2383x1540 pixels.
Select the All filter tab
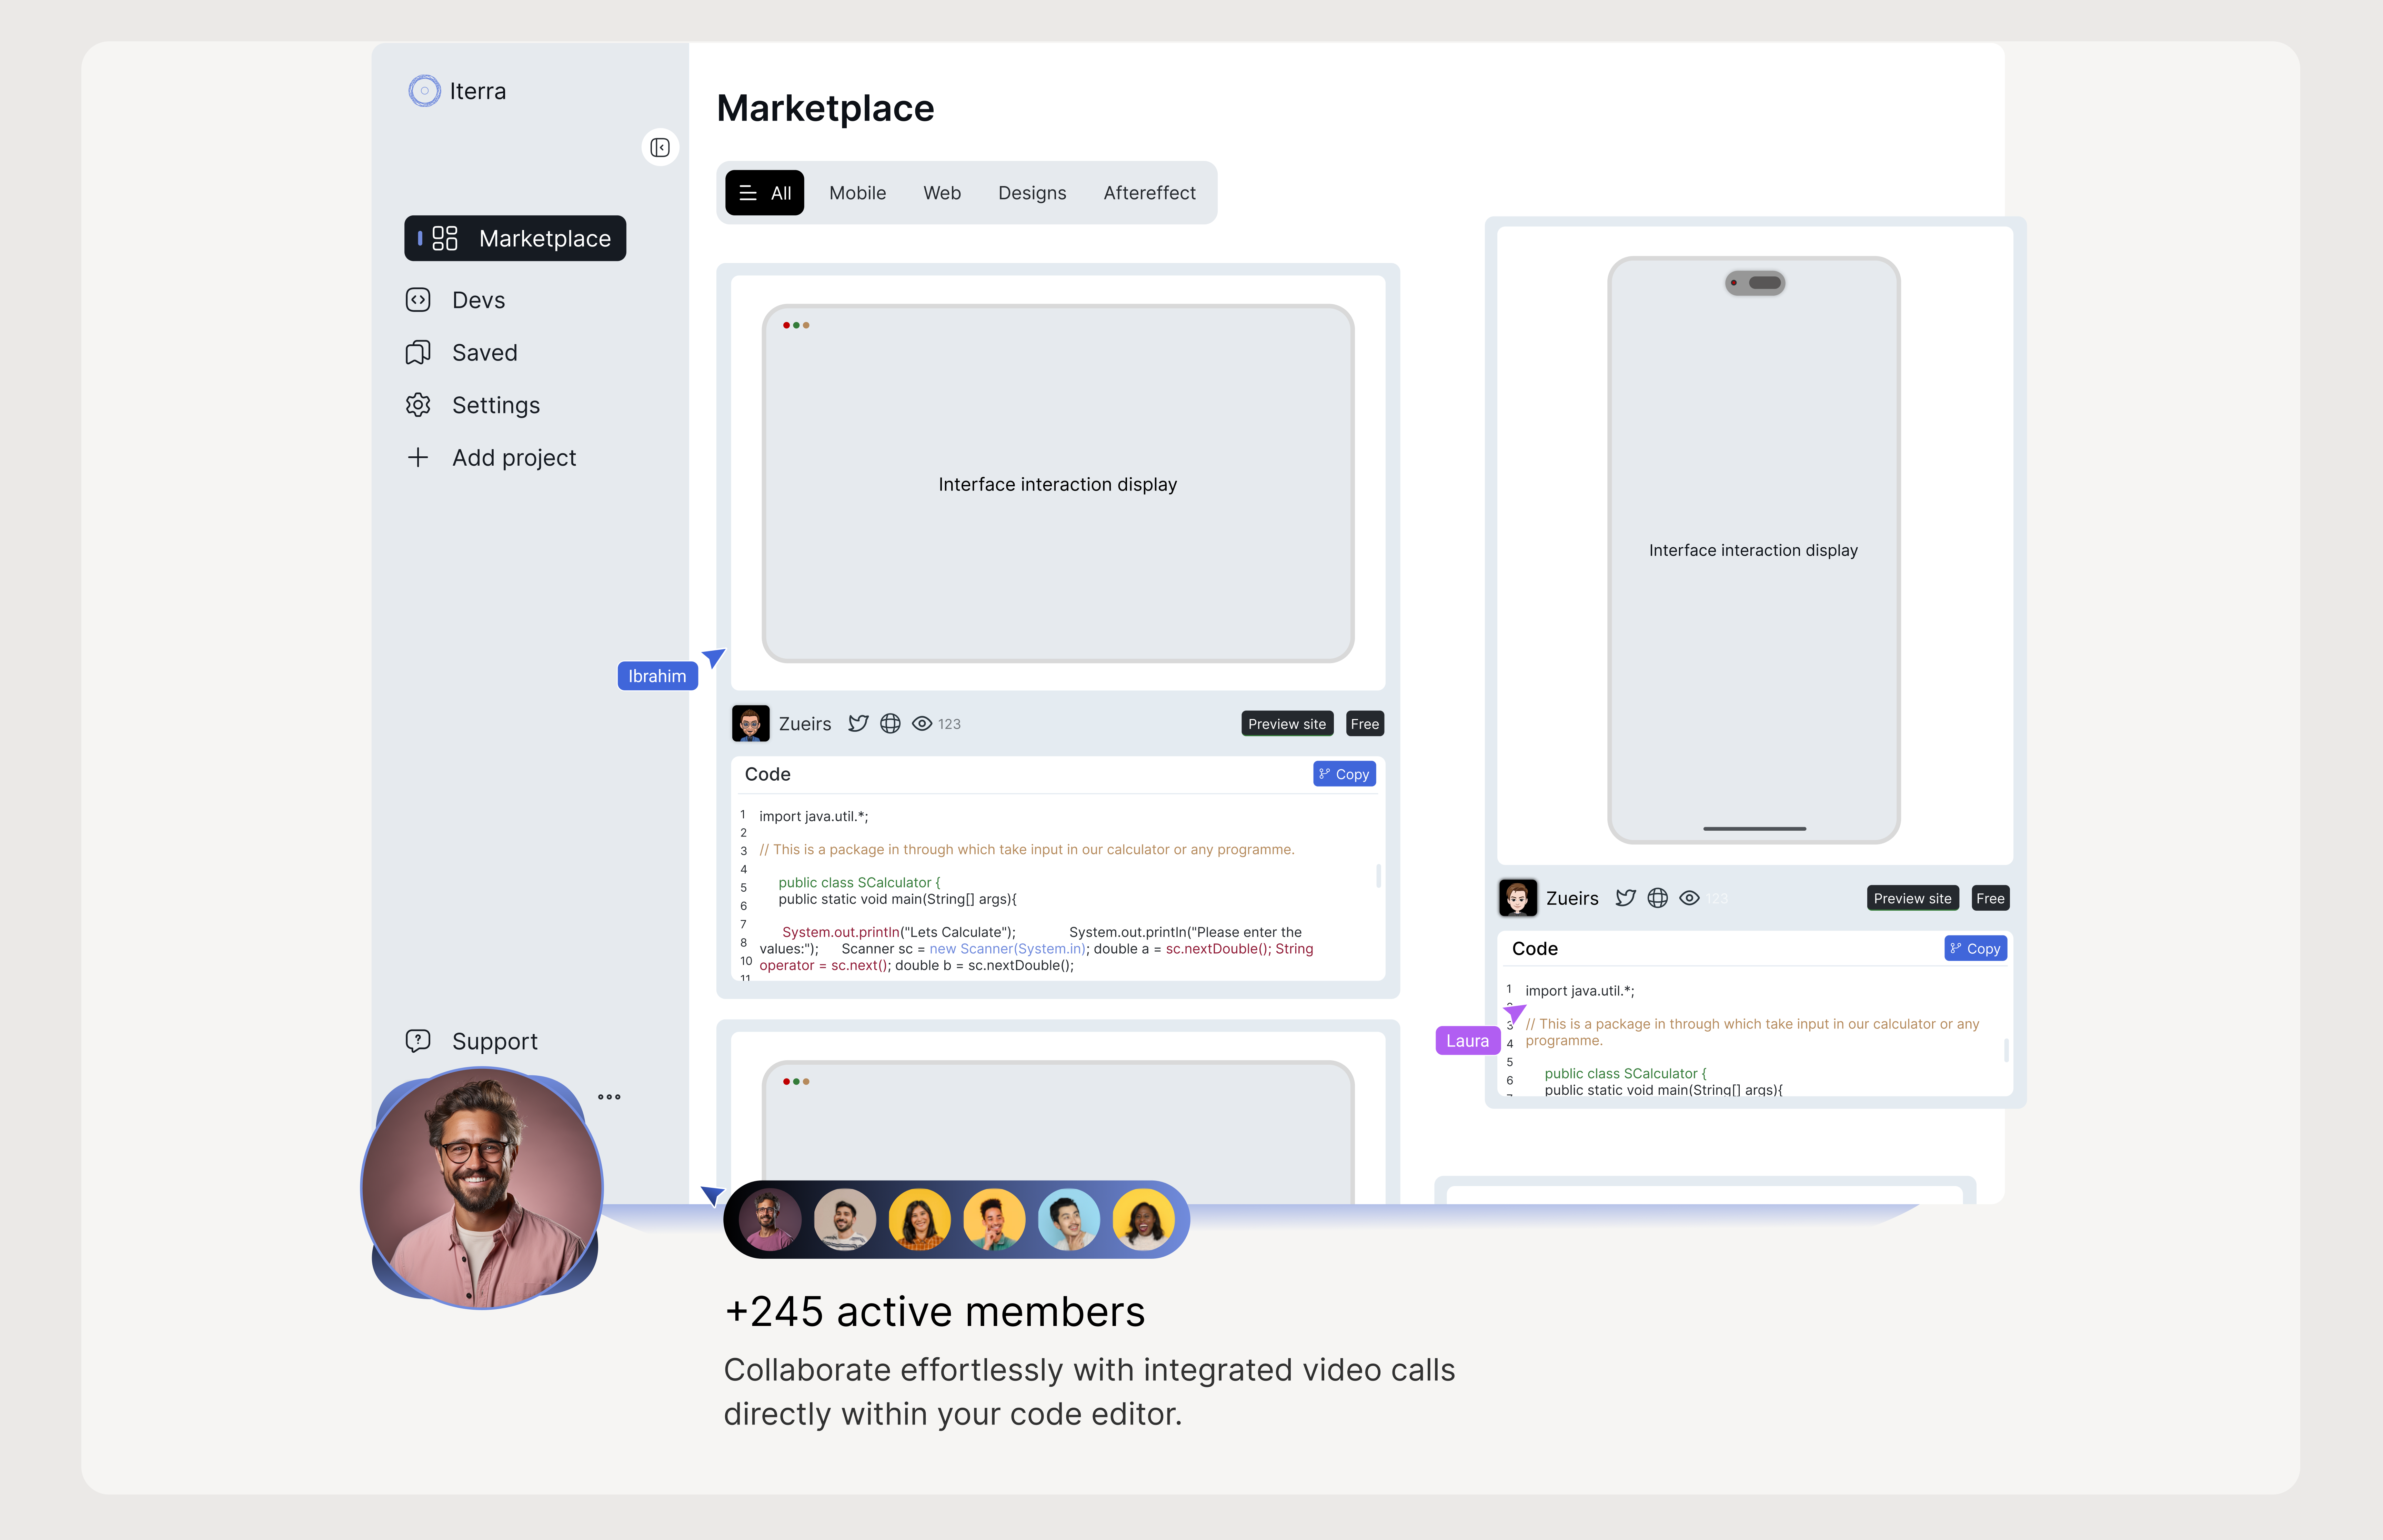(x=765, y=193)
